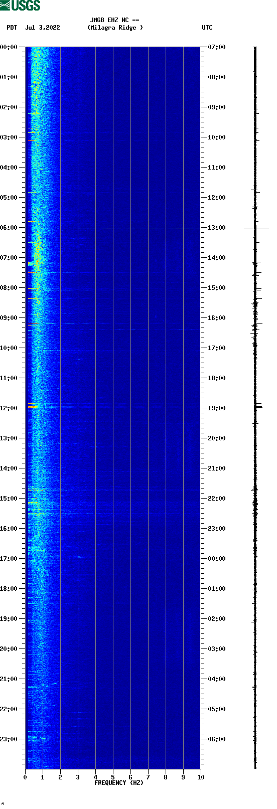Viewport: 277px width, 809px height.
Task: Click PDT time label '12:00'
Action: point(9,408)
